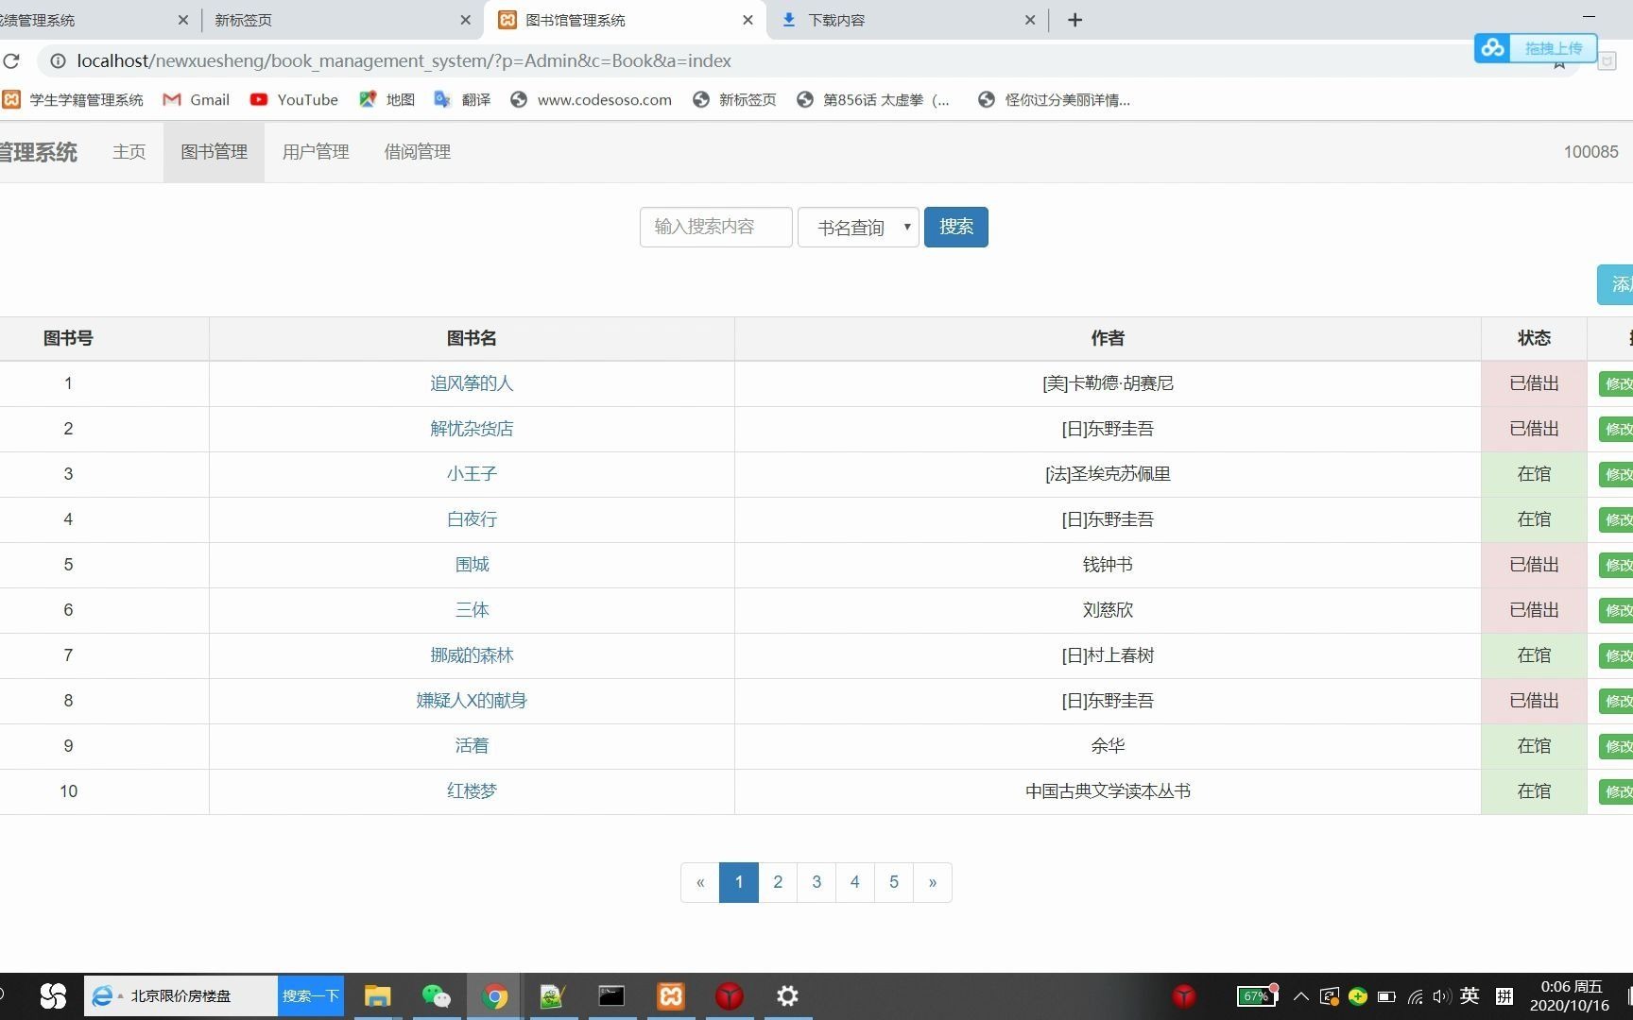Open Gmail from the bookmarks bar
Screen dimensions: 1633x1020
tap(196, 99)
